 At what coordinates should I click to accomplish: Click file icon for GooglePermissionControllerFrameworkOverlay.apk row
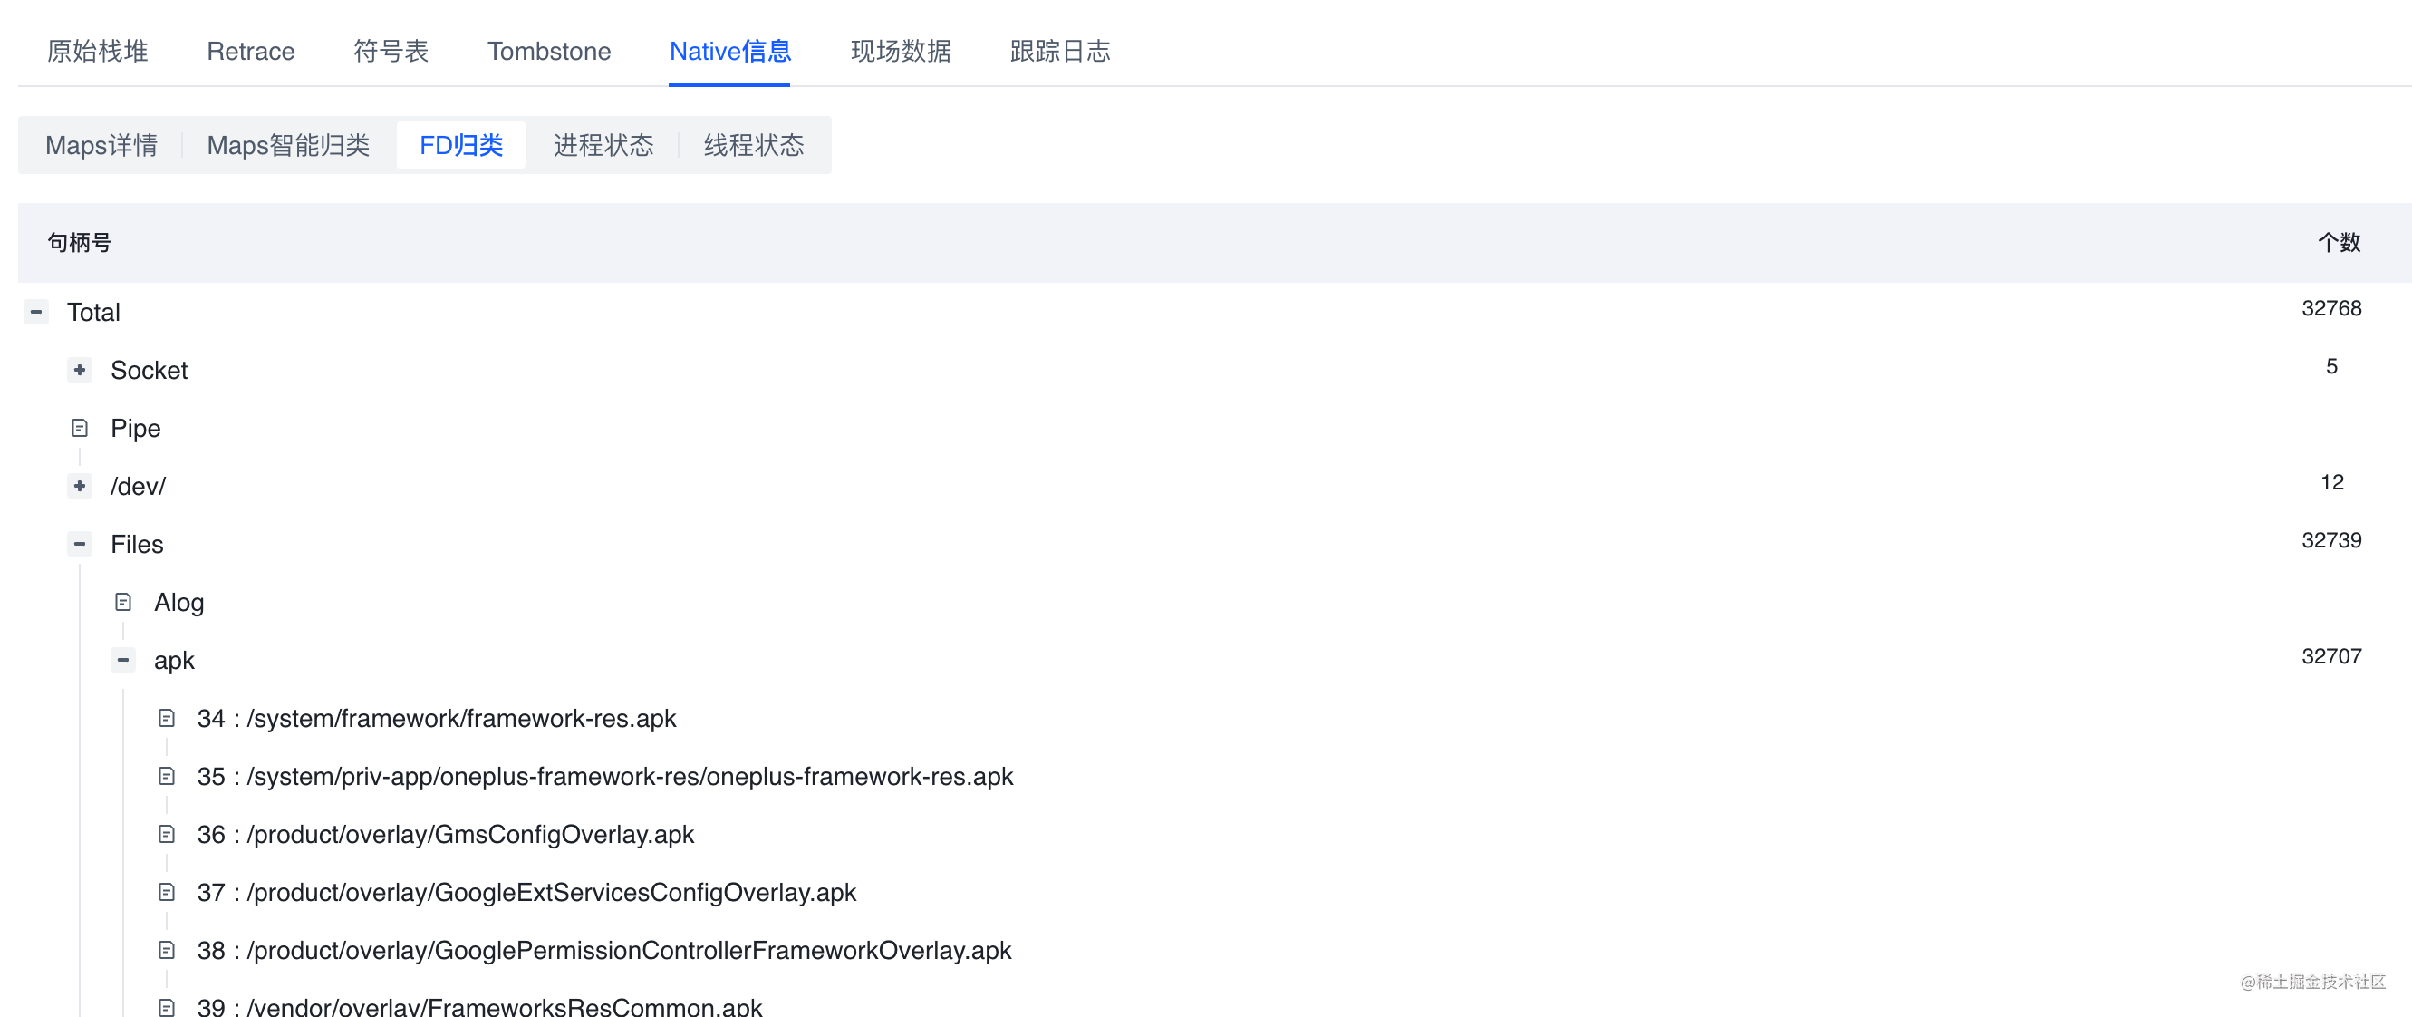tap(167, 951)
